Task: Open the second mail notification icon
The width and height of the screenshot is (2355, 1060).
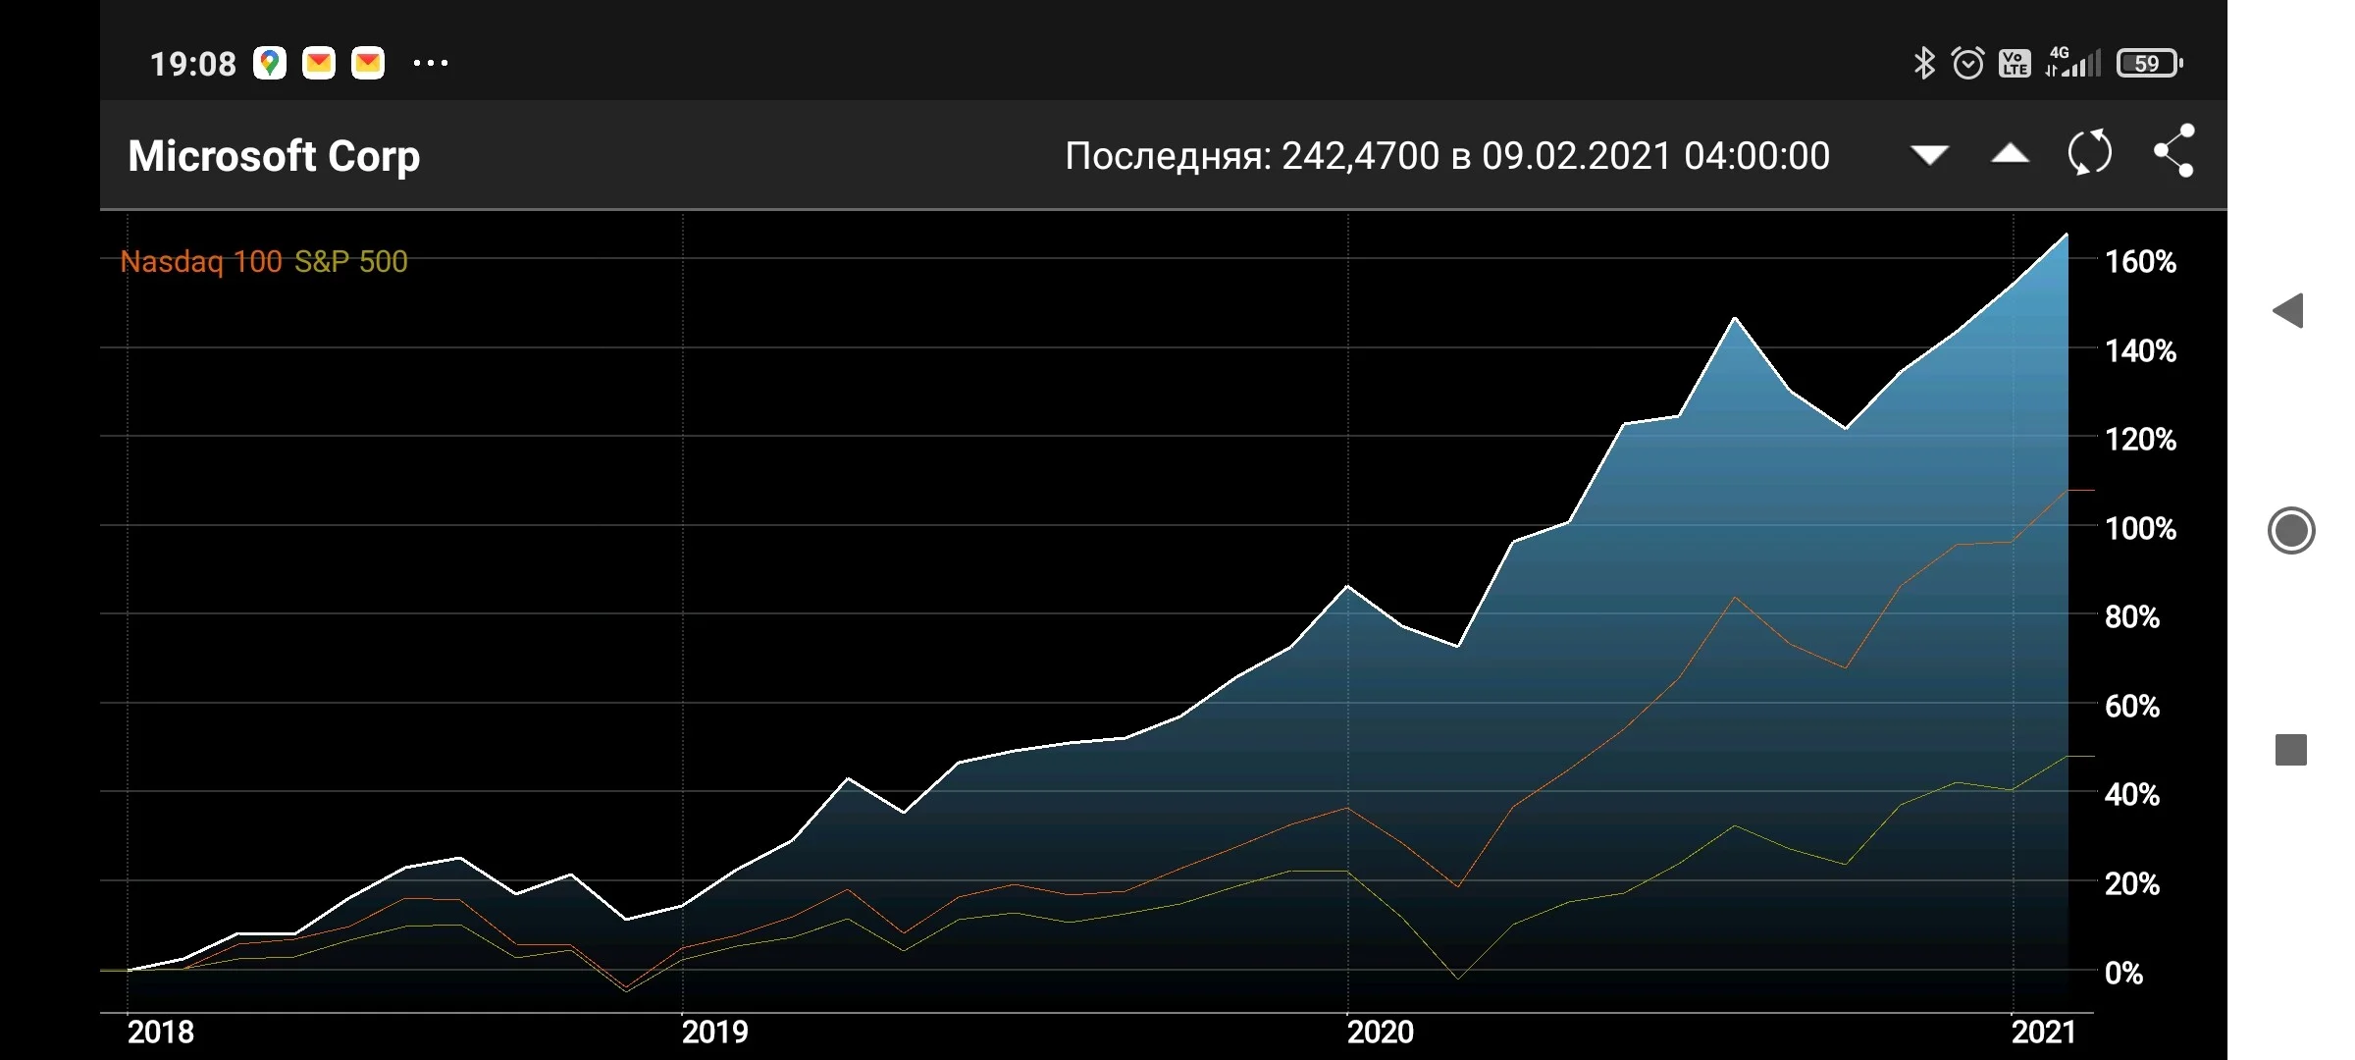Action: point(368,64)
